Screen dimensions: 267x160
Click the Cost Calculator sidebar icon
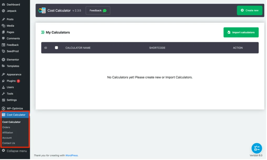click(x=3, y=115)
